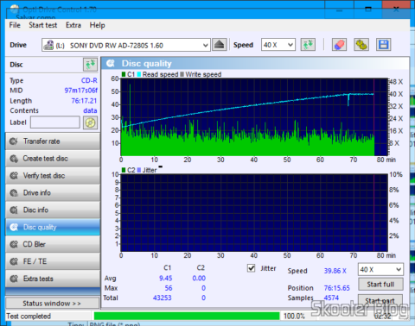This screenshot has width=415, height=326.
Task: Click the Start full button
Action: click(x=380, y=285)
